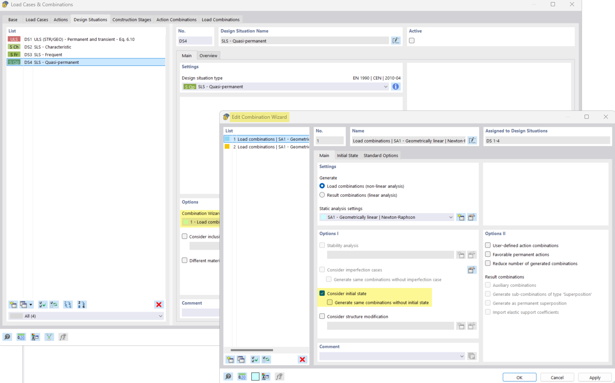Click comment library icon in wizard dialog

(472, 356)
